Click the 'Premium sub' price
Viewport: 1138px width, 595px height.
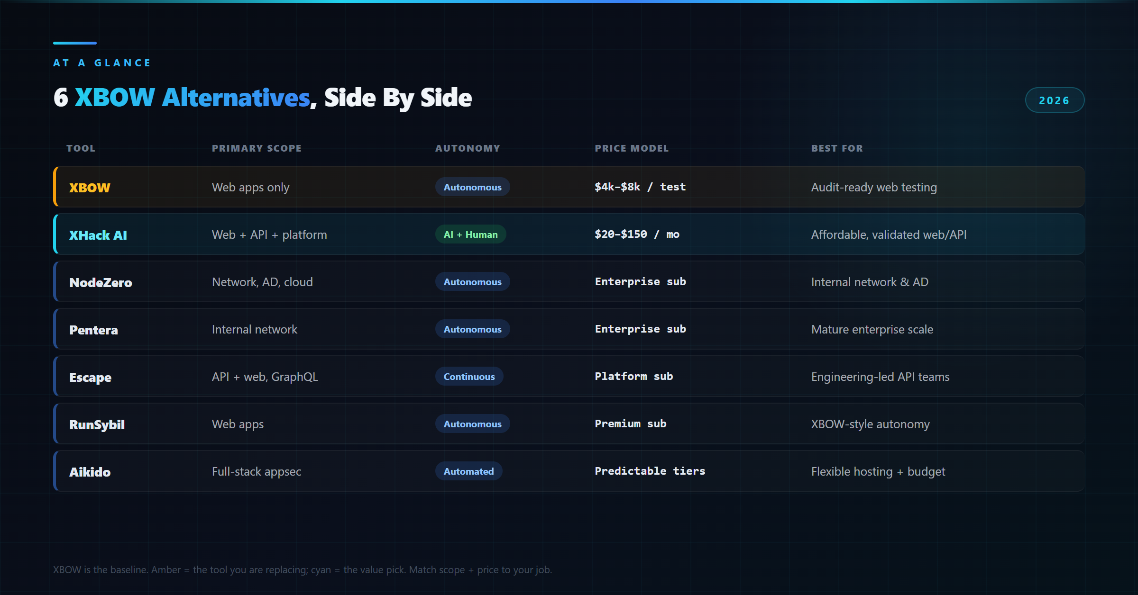pyautogui.click(x=630, y=424)
